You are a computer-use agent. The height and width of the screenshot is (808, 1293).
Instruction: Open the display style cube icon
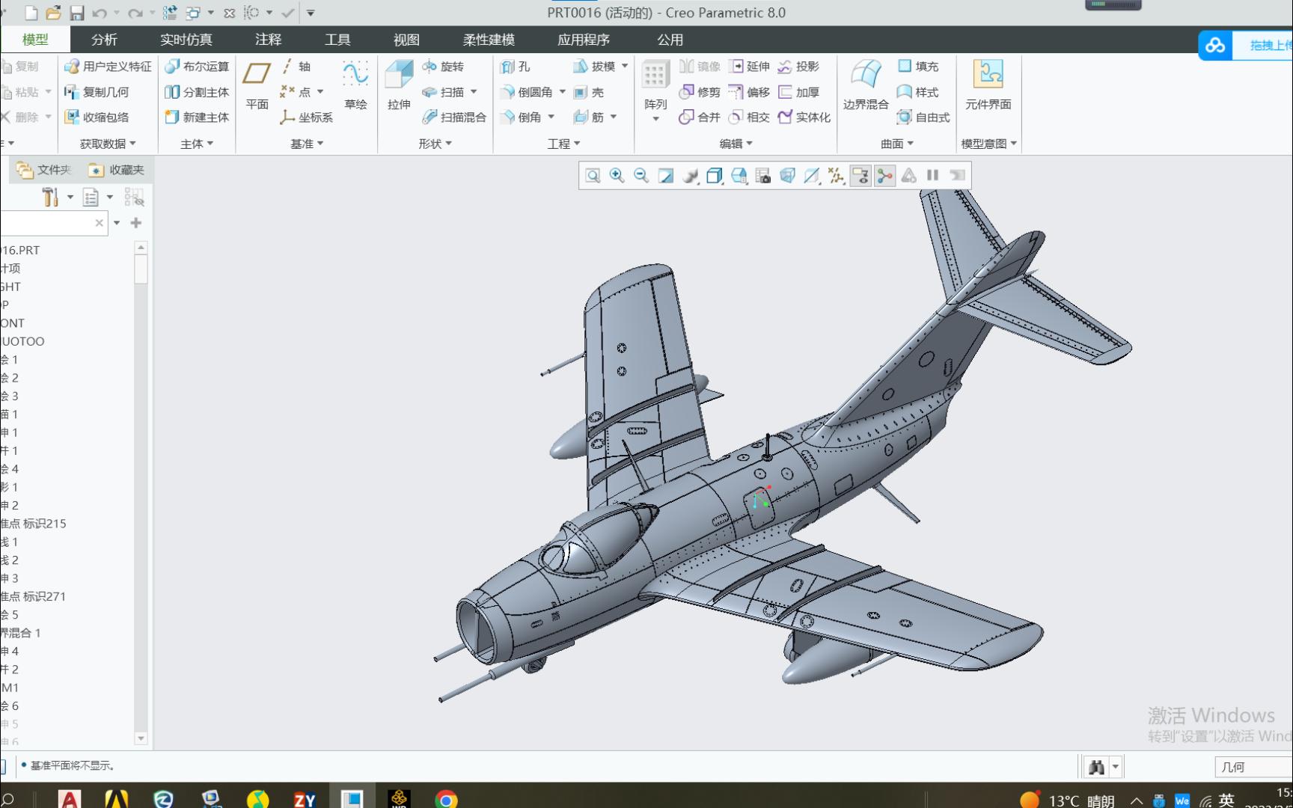coord(714,176)
